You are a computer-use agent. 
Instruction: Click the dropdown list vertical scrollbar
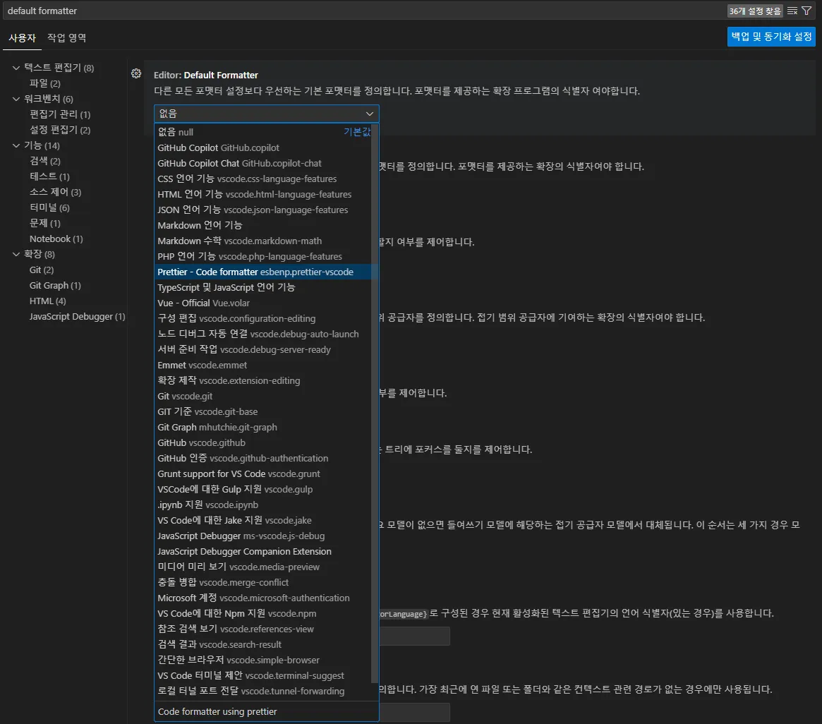coord(374,404)
